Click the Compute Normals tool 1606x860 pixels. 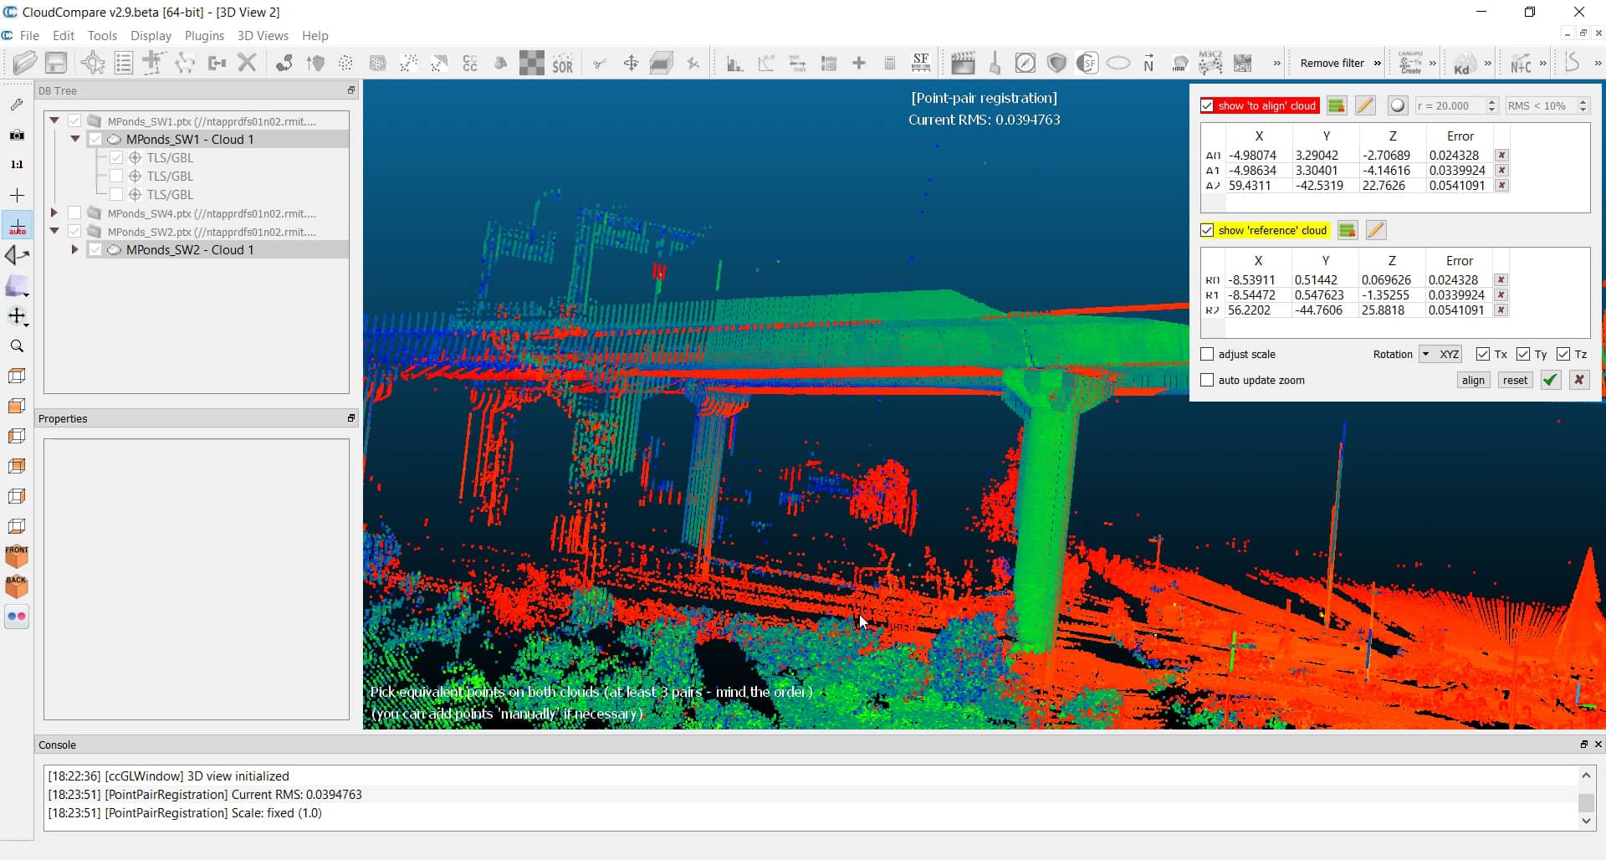(1148, 63)
